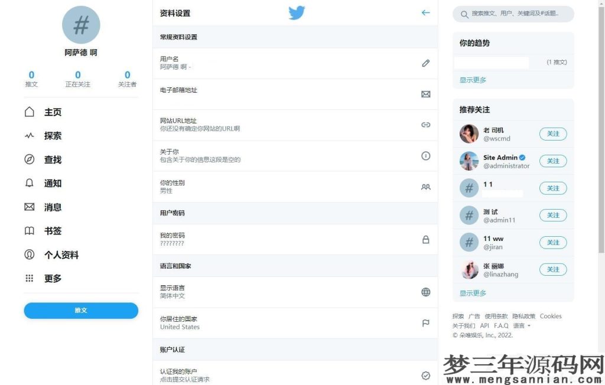The width and height of the screenshot is (605, 385).
Task: Click the envelope icon beside 电子部箱地址
Action: pos(425,94)
